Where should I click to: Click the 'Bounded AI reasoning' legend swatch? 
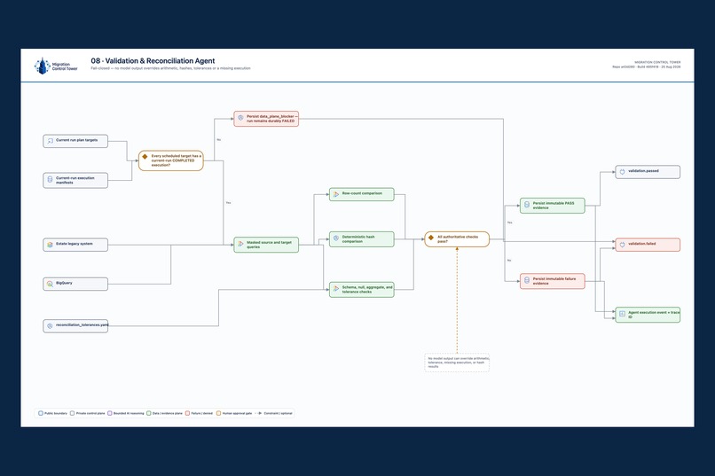(x=110, y=413)
